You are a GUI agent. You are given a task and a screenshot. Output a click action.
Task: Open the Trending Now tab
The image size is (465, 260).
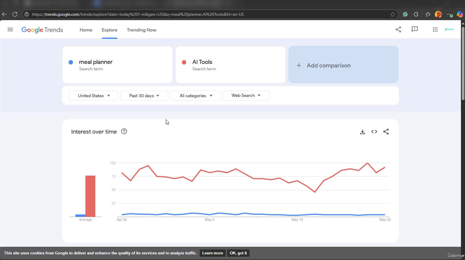[x=141, y=30]
